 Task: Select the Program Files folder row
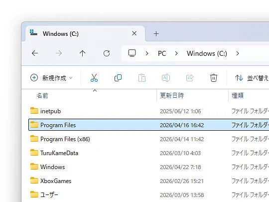tap(149, 125)
